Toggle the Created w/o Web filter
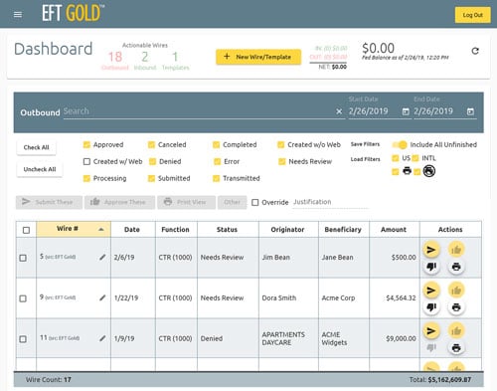The width and height of the screenshot is (497, 391). coord(281,144)
